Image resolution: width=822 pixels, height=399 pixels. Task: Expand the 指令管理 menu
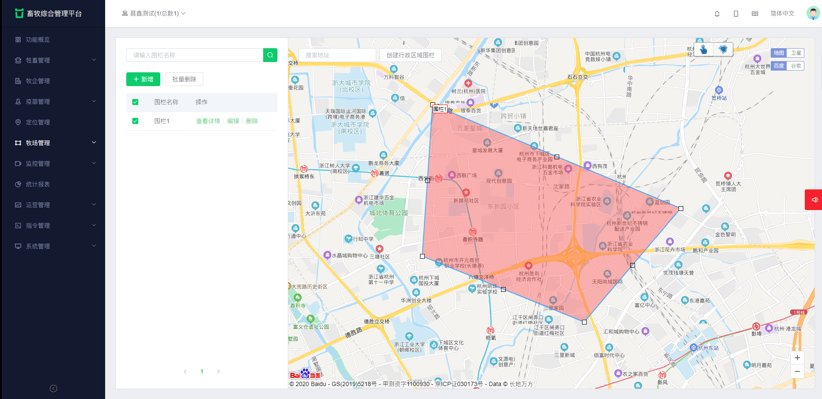click(94, 225)
